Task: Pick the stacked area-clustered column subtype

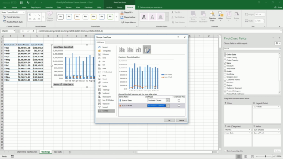Action: click(x=138, y=49)
